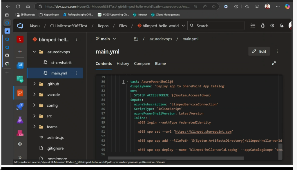Click the plus icon below project icon

[x=20, y=52]
